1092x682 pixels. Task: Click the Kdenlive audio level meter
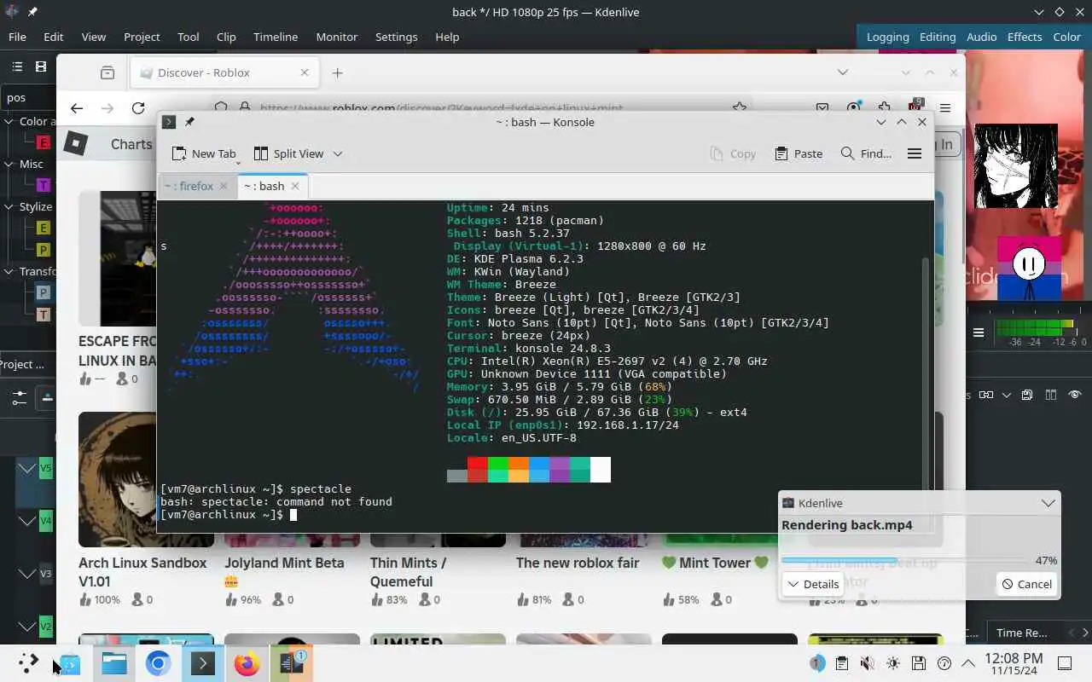pos(1038,327)
